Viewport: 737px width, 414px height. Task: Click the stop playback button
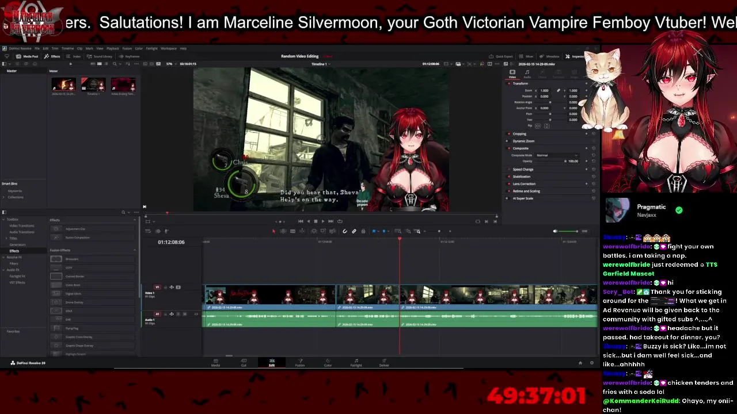click(316, 221)
